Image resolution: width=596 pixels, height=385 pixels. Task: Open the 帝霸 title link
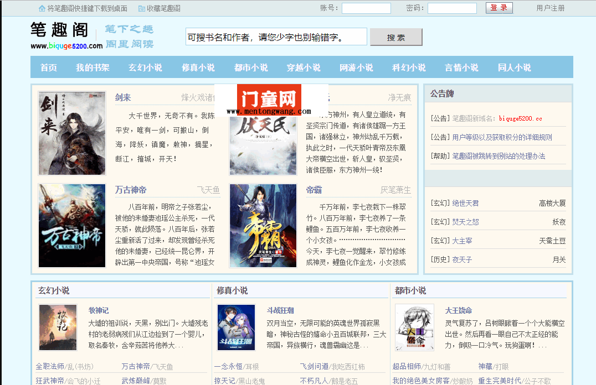[x=314, y=190]
